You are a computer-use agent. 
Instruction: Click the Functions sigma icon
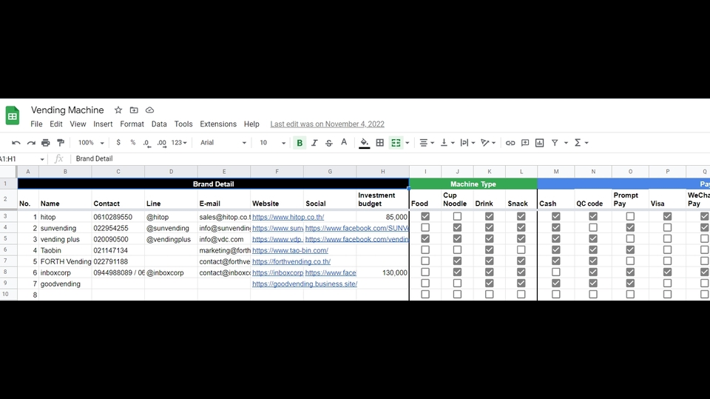(578, 143)
